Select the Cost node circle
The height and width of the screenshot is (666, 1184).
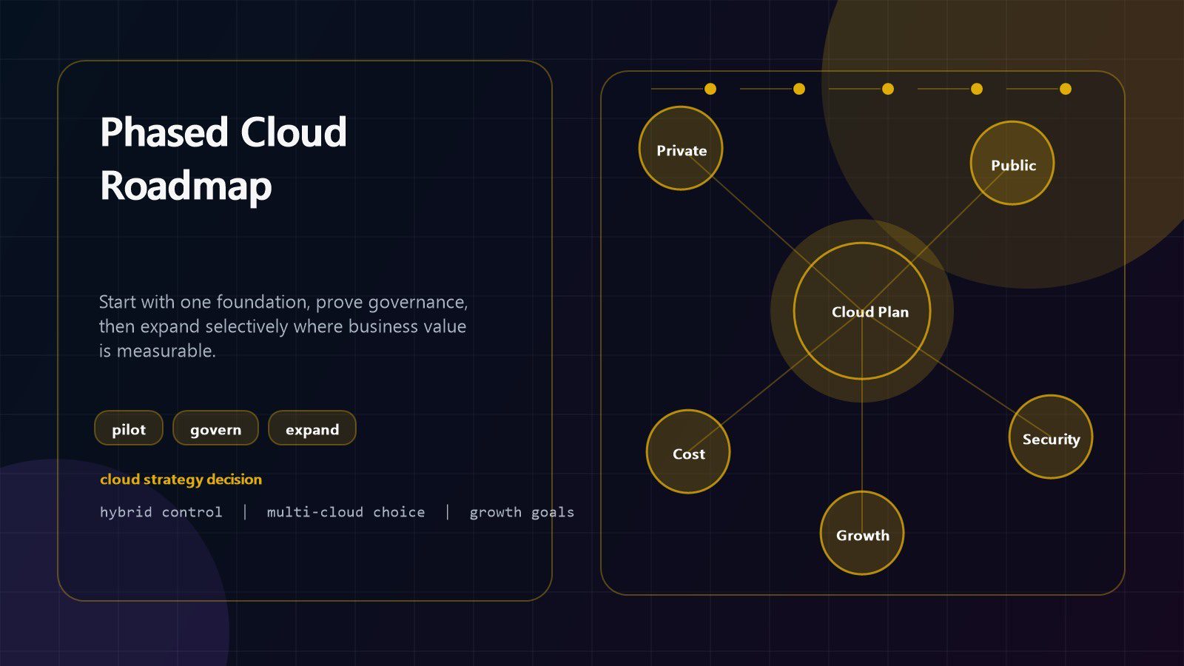[x=688, y=452]
